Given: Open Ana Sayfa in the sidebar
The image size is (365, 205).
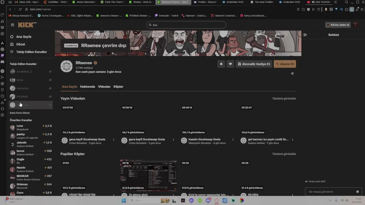Looking at the screenshot, I should (x=24, y=37).
